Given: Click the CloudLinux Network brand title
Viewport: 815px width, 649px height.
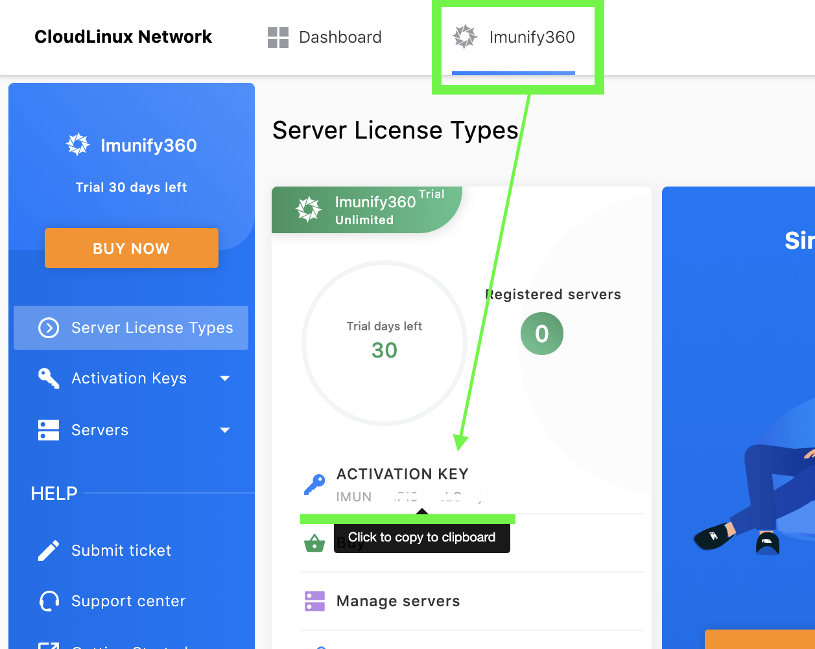Looking at the screenshot, I should 123,37.
